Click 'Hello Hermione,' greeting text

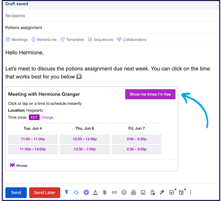click(x=24, y=52)
